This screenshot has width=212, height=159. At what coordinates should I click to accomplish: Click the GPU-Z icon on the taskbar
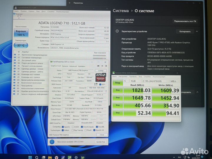[83, 157]
